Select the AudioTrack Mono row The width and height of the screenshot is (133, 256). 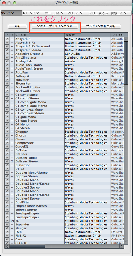[x=65, y=65]
